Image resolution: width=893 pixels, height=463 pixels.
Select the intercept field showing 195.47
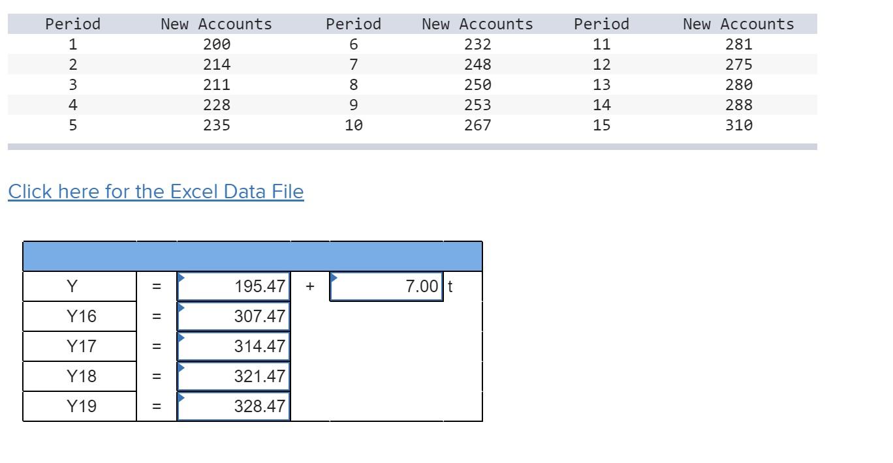[234, 286]
